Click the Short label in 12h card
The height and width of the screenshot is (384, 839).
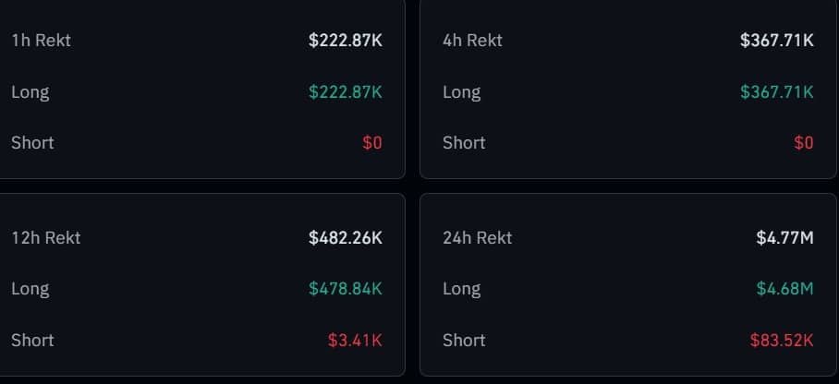coord(32,340)
